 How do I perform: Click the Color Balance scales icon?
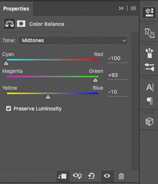9,24
